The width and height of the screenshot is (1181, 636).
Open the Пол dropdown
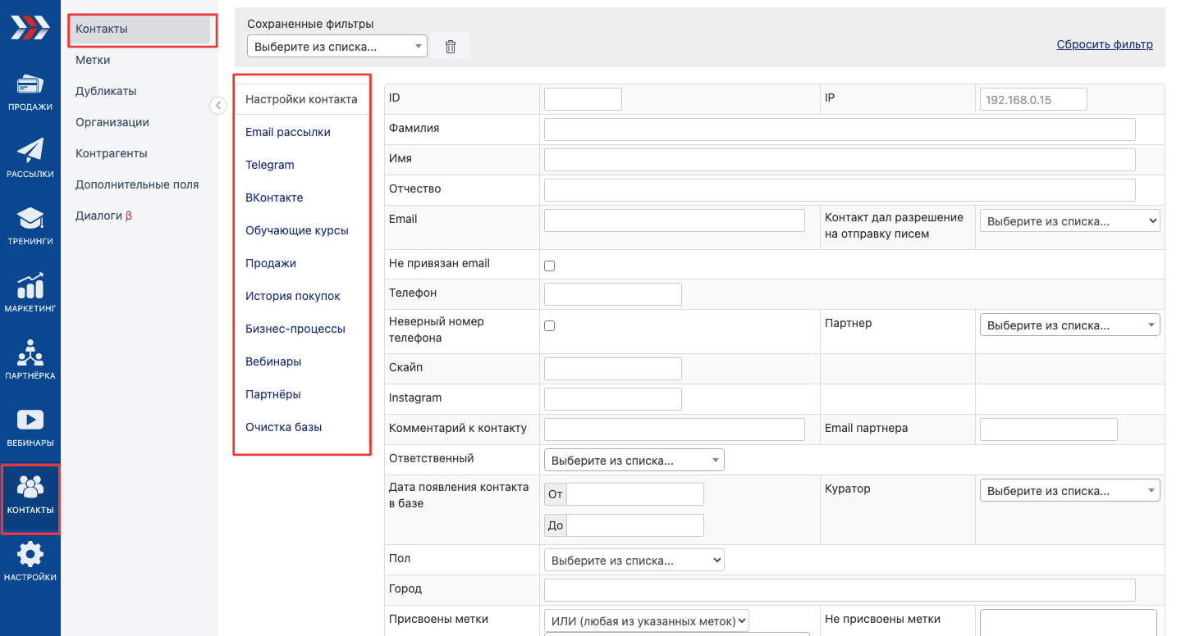pyautogui.click(x=634, y=561)
